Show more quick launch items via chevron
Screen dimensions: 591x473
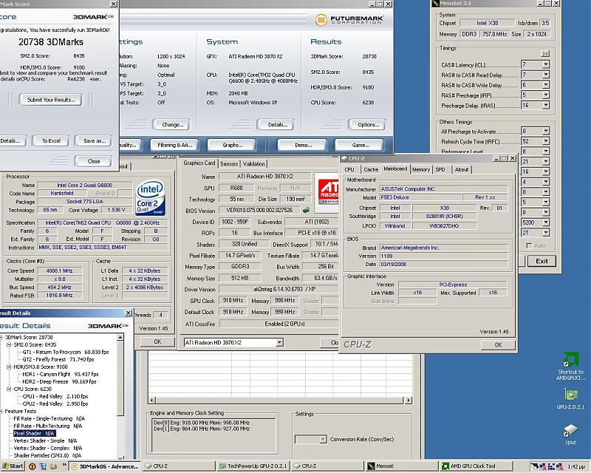click(x=64, y=465)
